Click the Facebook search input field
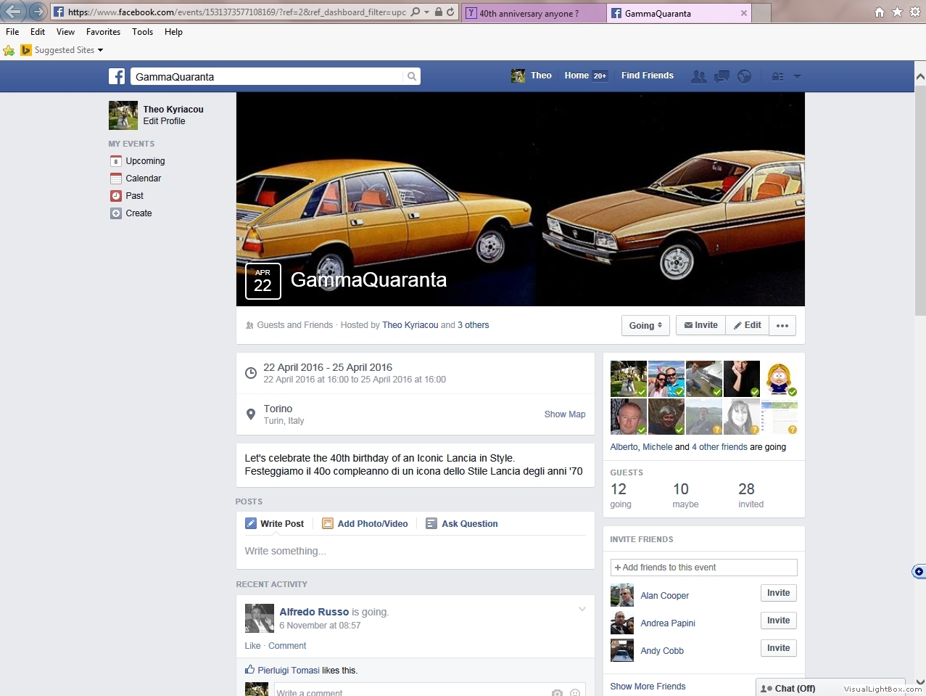 tap(267, 76)
